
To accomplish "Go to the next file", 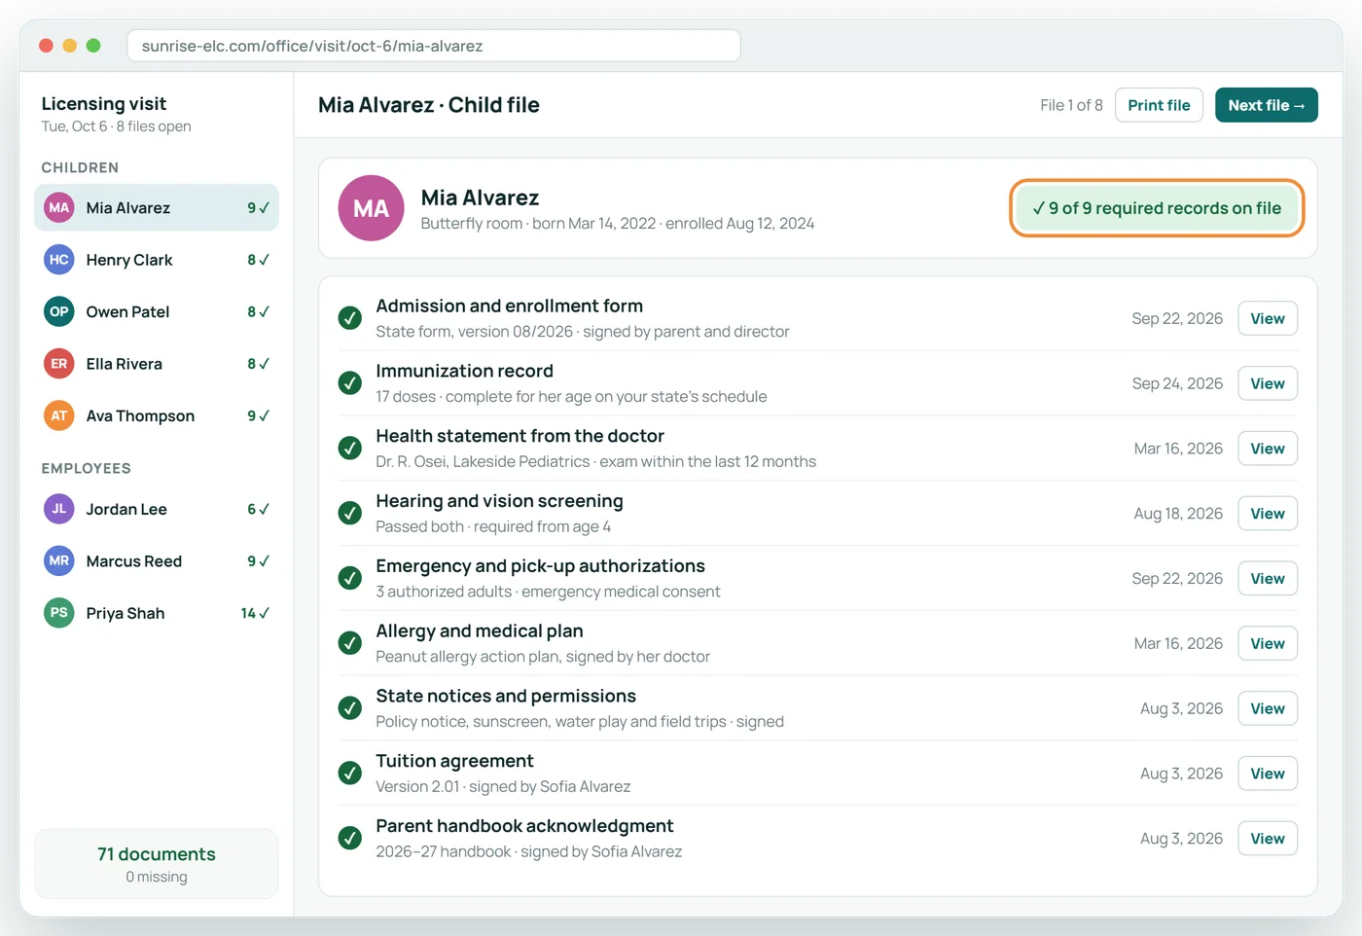I will pos(1267,105).
